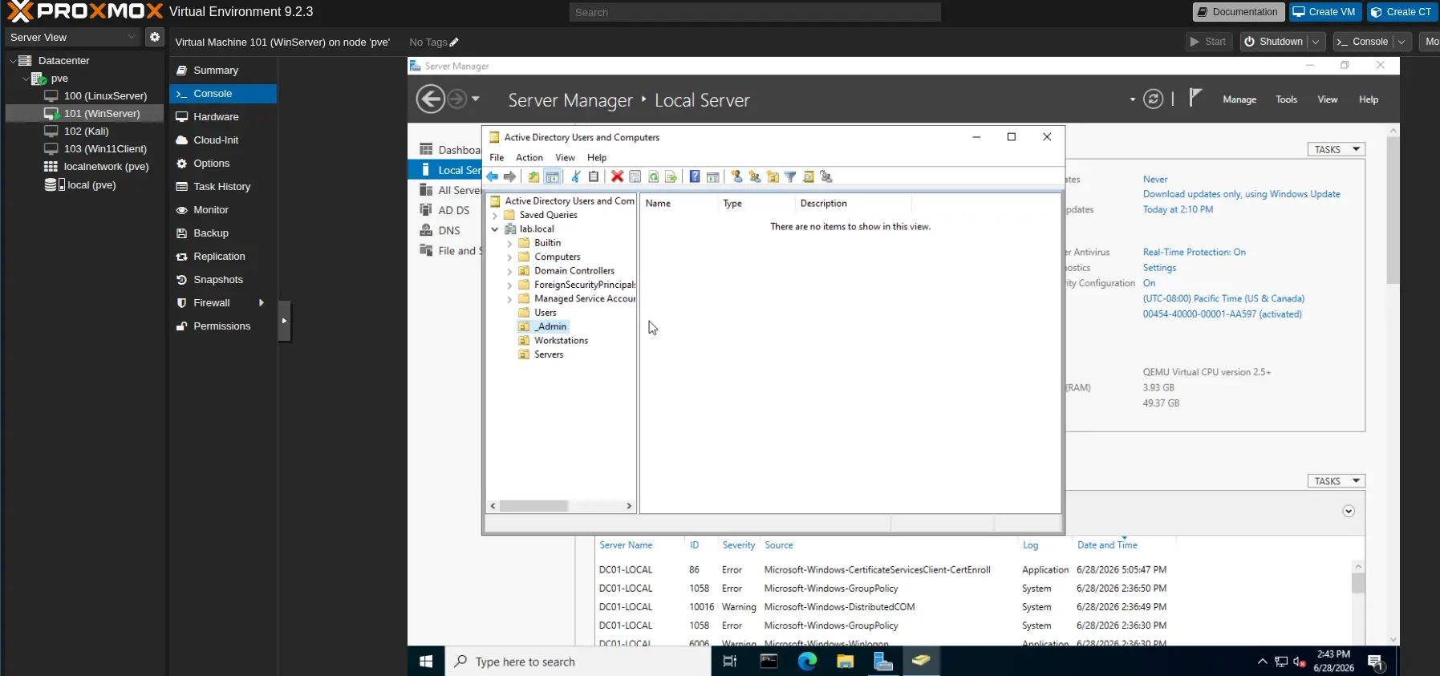
Task: Create a new group with the toolbar icon
Action: coord(754,176)
